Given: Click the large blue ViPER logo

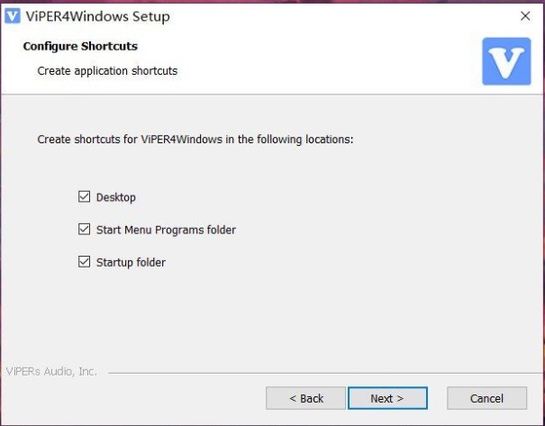Looking at the screenshot, I should tap(506, 61).
